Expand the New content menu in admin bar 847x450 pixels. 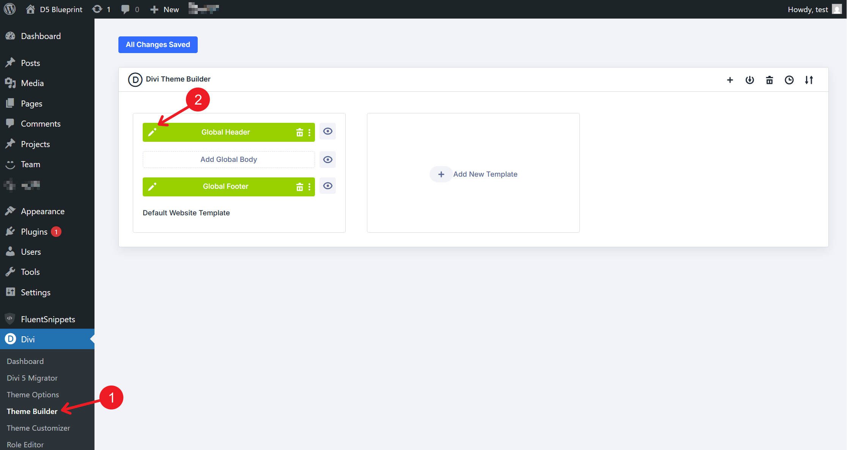165,9
